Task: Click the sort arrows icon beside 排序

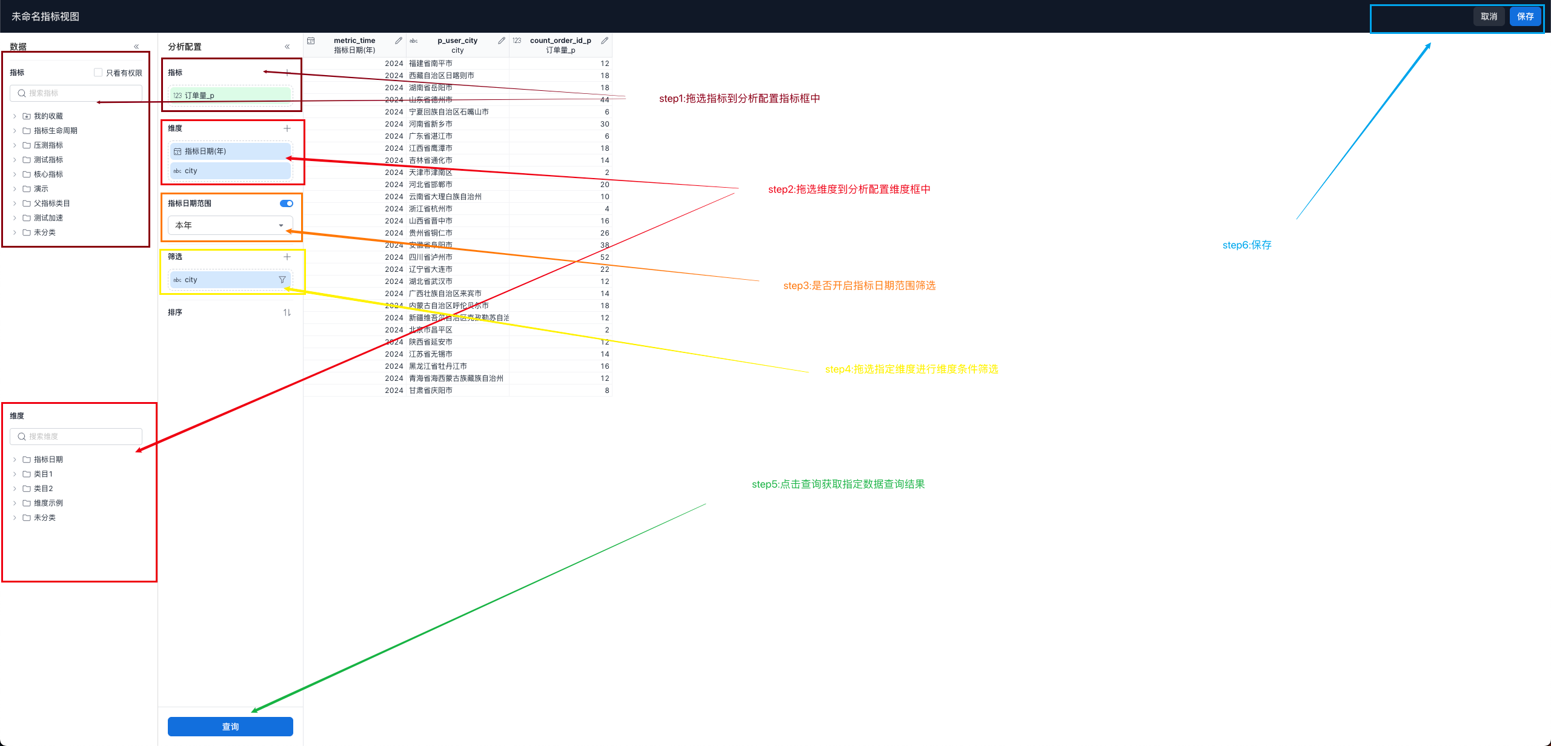Action: pyautogui.click(x=287, y=312)
